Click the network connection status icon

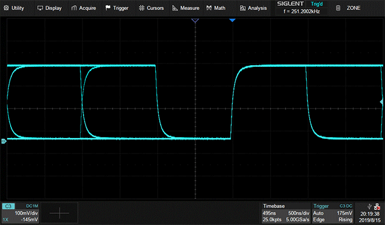tap(377, 207)
